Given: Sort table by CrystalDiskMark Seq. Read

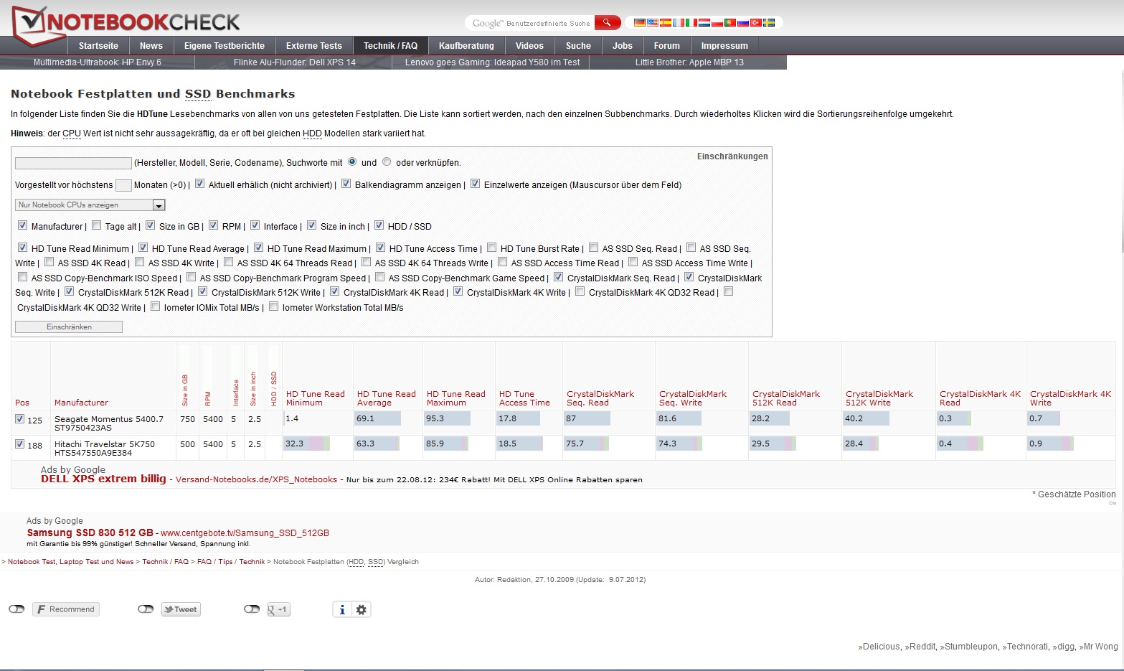Looking at the screenshot, I should tap(600, 398).
